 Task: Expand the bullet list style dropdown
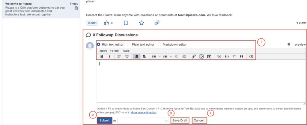point(159,56)
